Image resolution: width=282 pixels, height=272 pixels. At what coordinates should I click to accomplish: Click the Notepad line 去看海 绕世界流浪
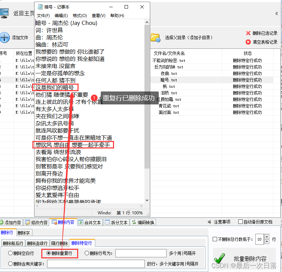click(x=58, y=152)
